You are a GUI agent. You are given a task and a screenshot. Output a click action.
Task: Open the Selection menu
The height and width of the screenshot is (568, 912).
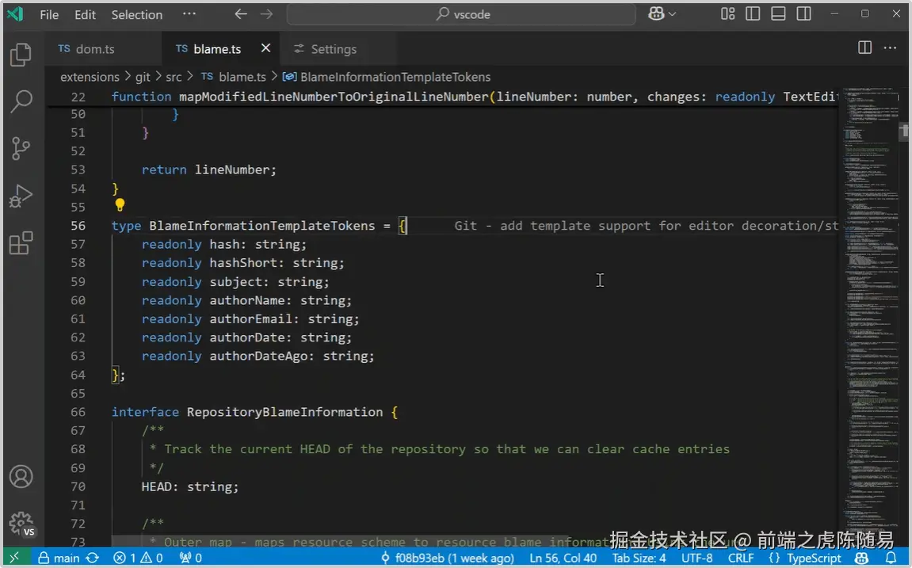pos(137,14)
